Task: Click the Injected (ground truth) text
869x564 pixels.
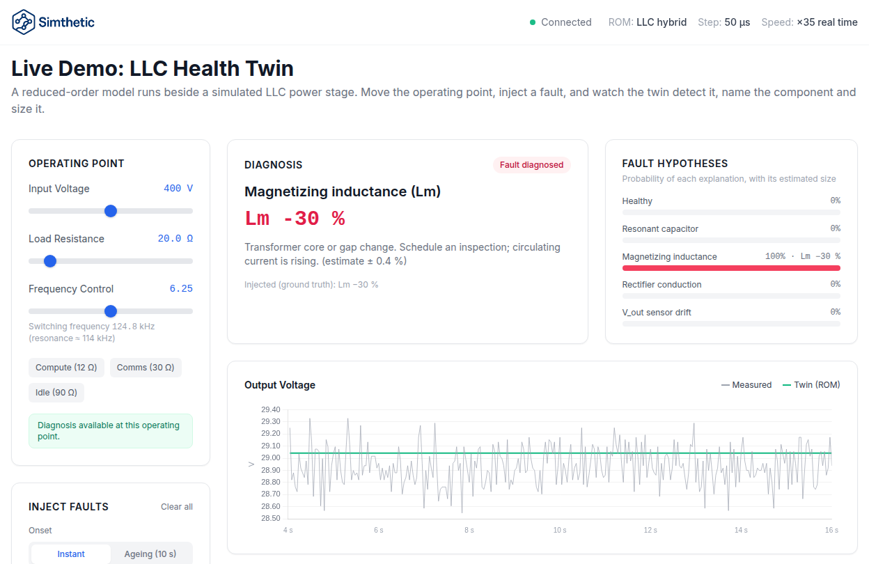Action: [311, 285]
